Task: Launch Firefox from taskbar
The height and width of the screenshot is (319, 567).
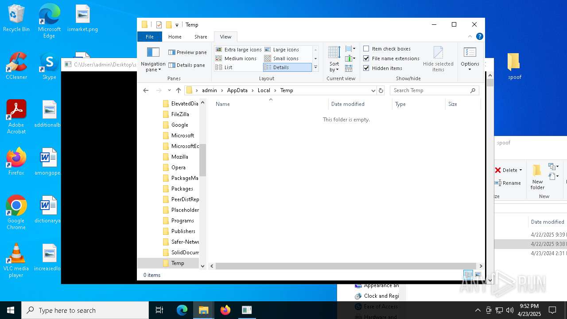Action: 225,310
